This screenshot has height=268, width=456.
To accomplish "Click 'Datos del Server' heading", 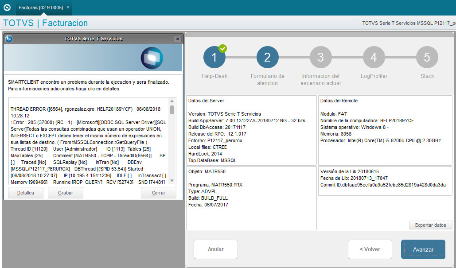I will 206,101.
